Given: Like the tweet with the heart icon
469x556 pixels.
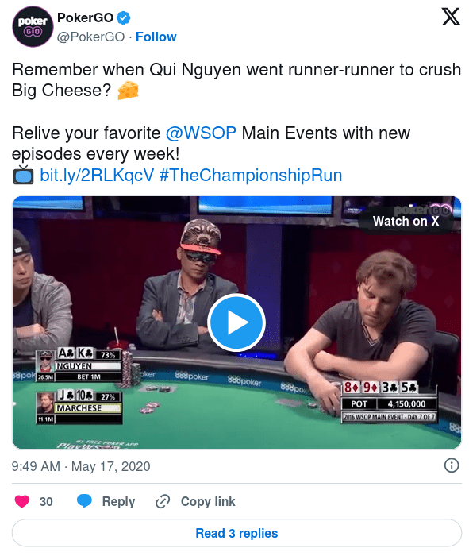Looking at the screenshot, I should pos(22,501).
